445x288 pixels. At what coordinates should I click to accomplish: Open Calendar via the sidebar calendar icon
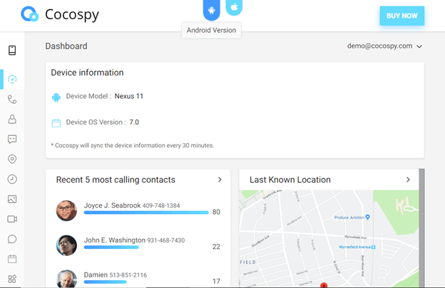tap(12, 259)
